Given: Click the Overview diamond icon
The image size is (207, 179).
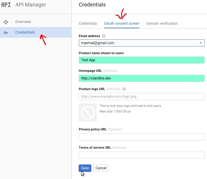Looking at the screenshot, I should 6,22.
